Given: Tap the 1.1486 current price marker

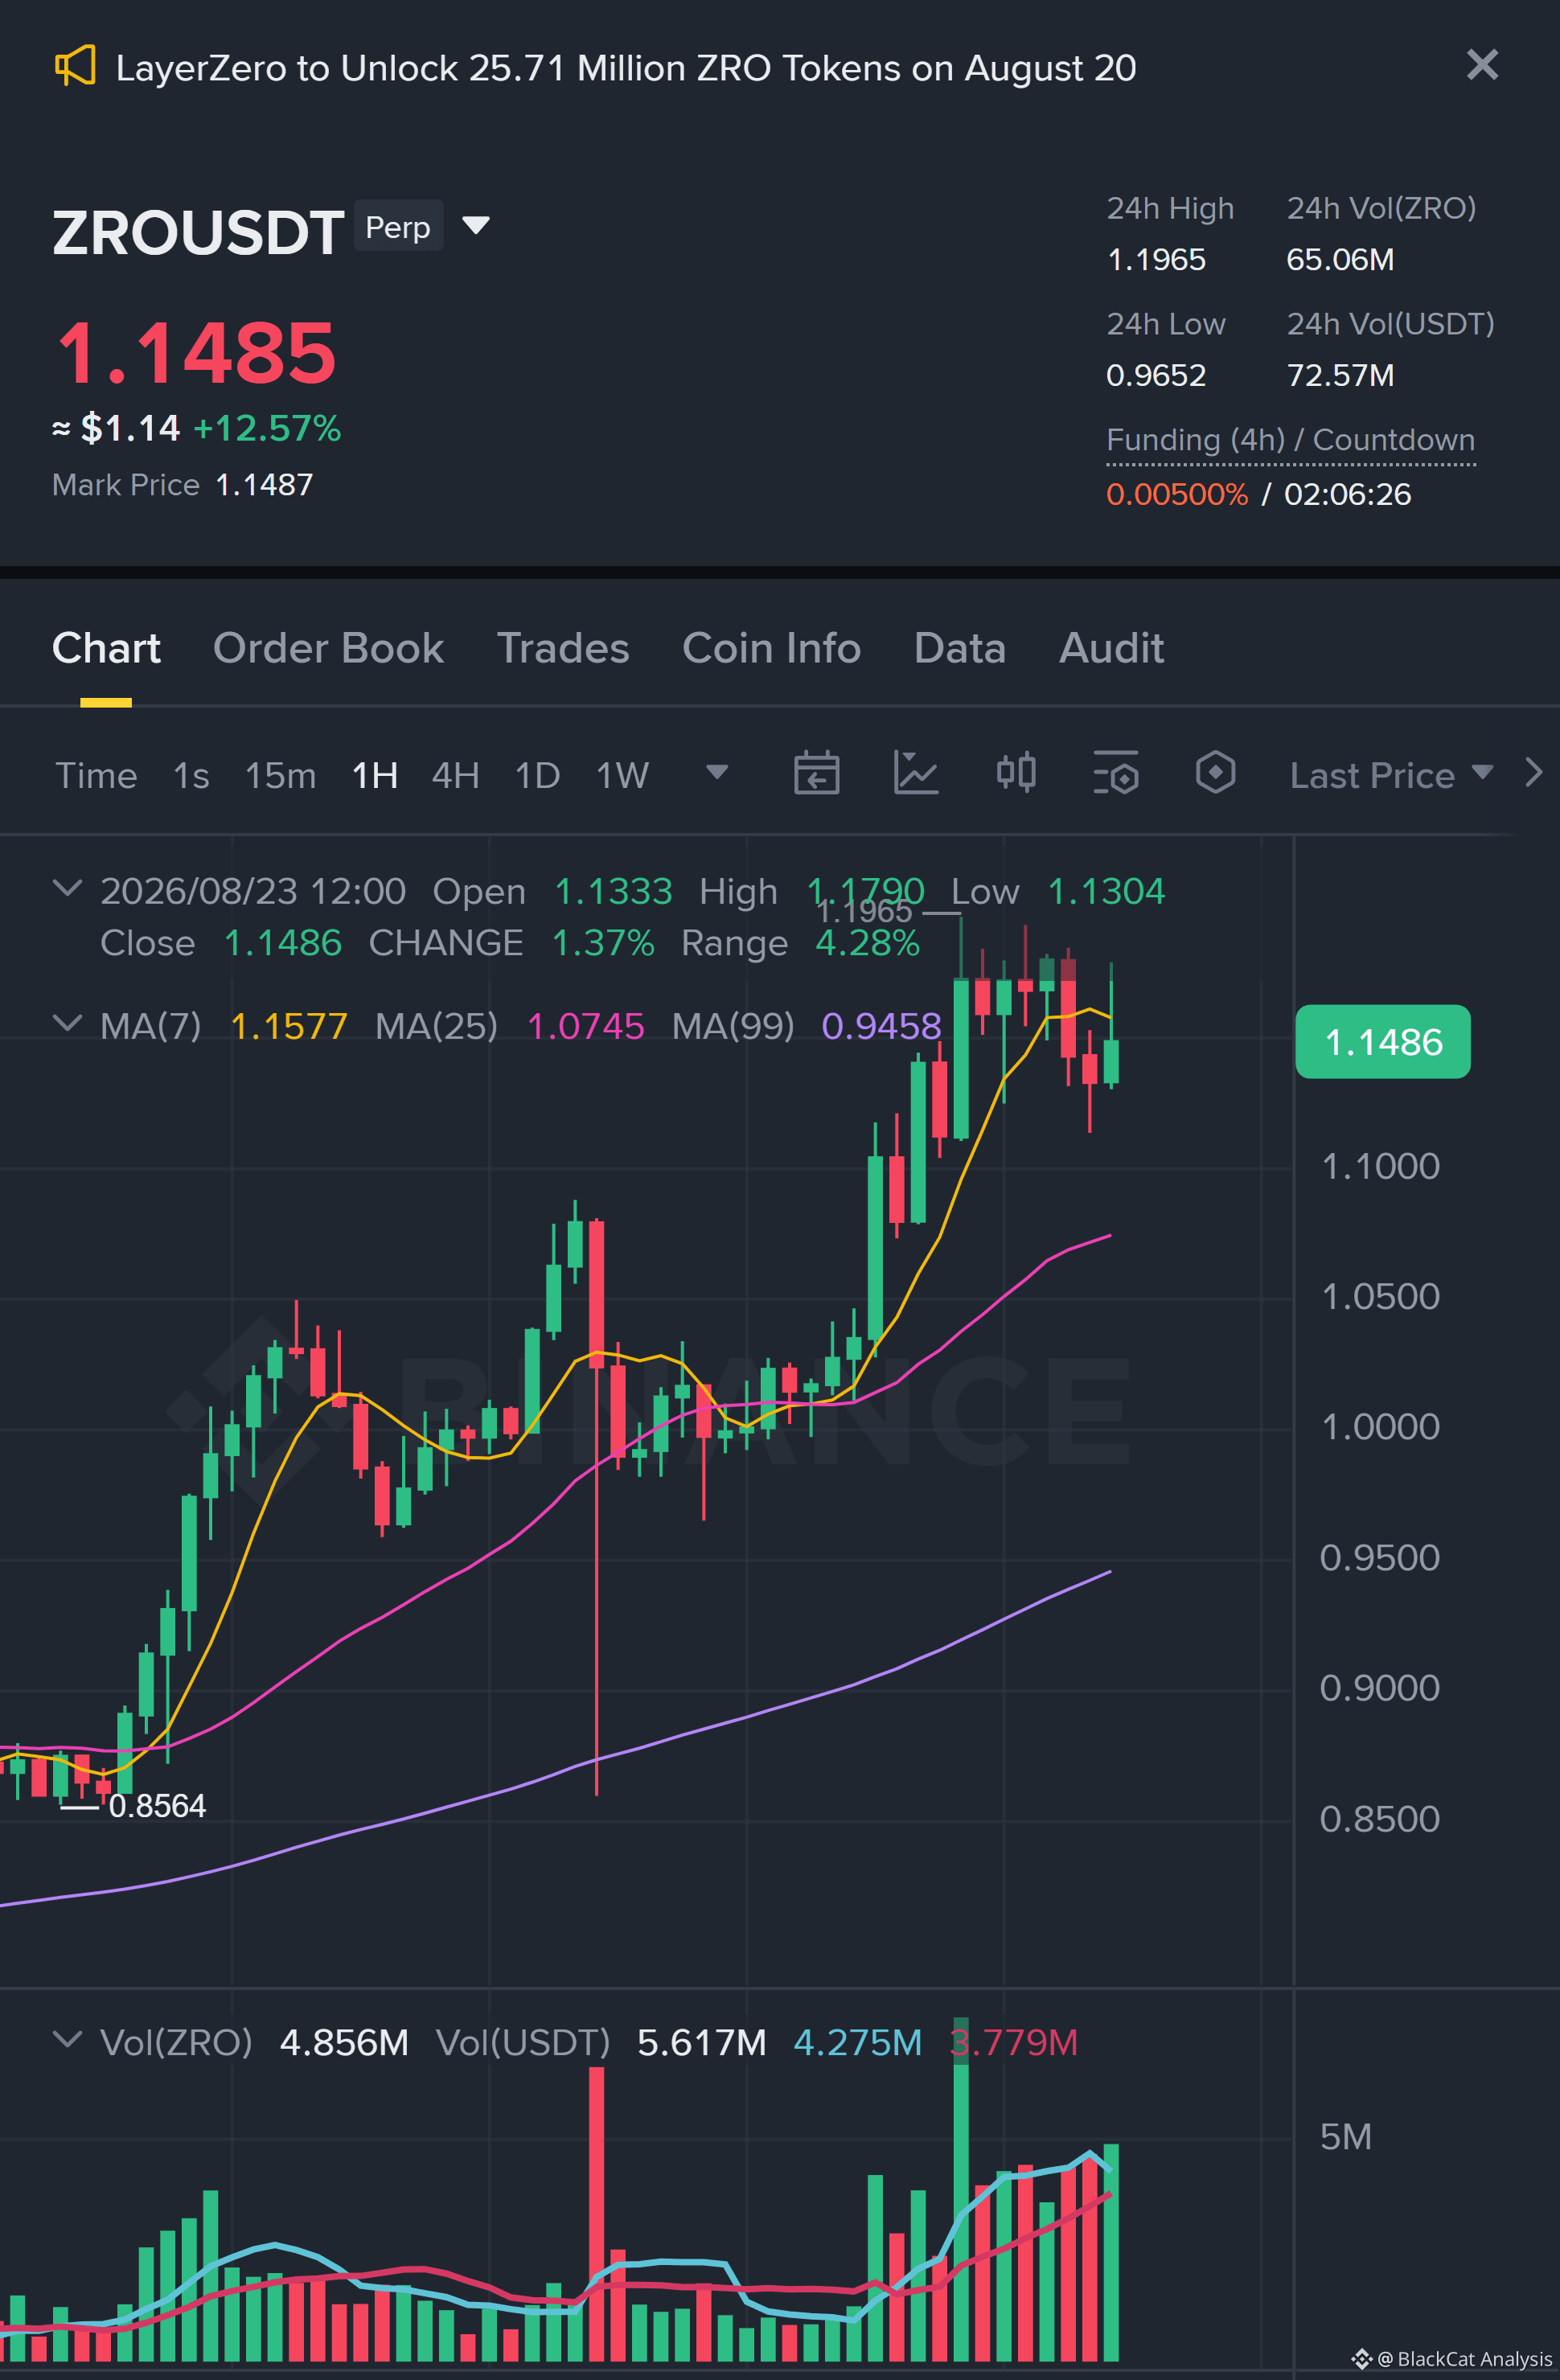Looking at the screenshot, I should click(x=1382, y=1042).
